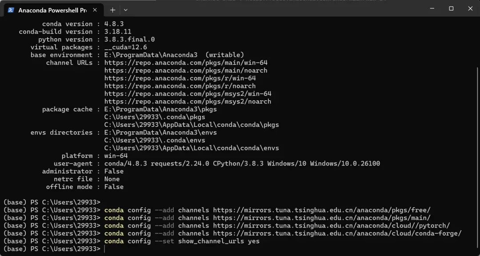Expand the new tab profile dropdown
This screenshot has width=480, height=256.
126,10
